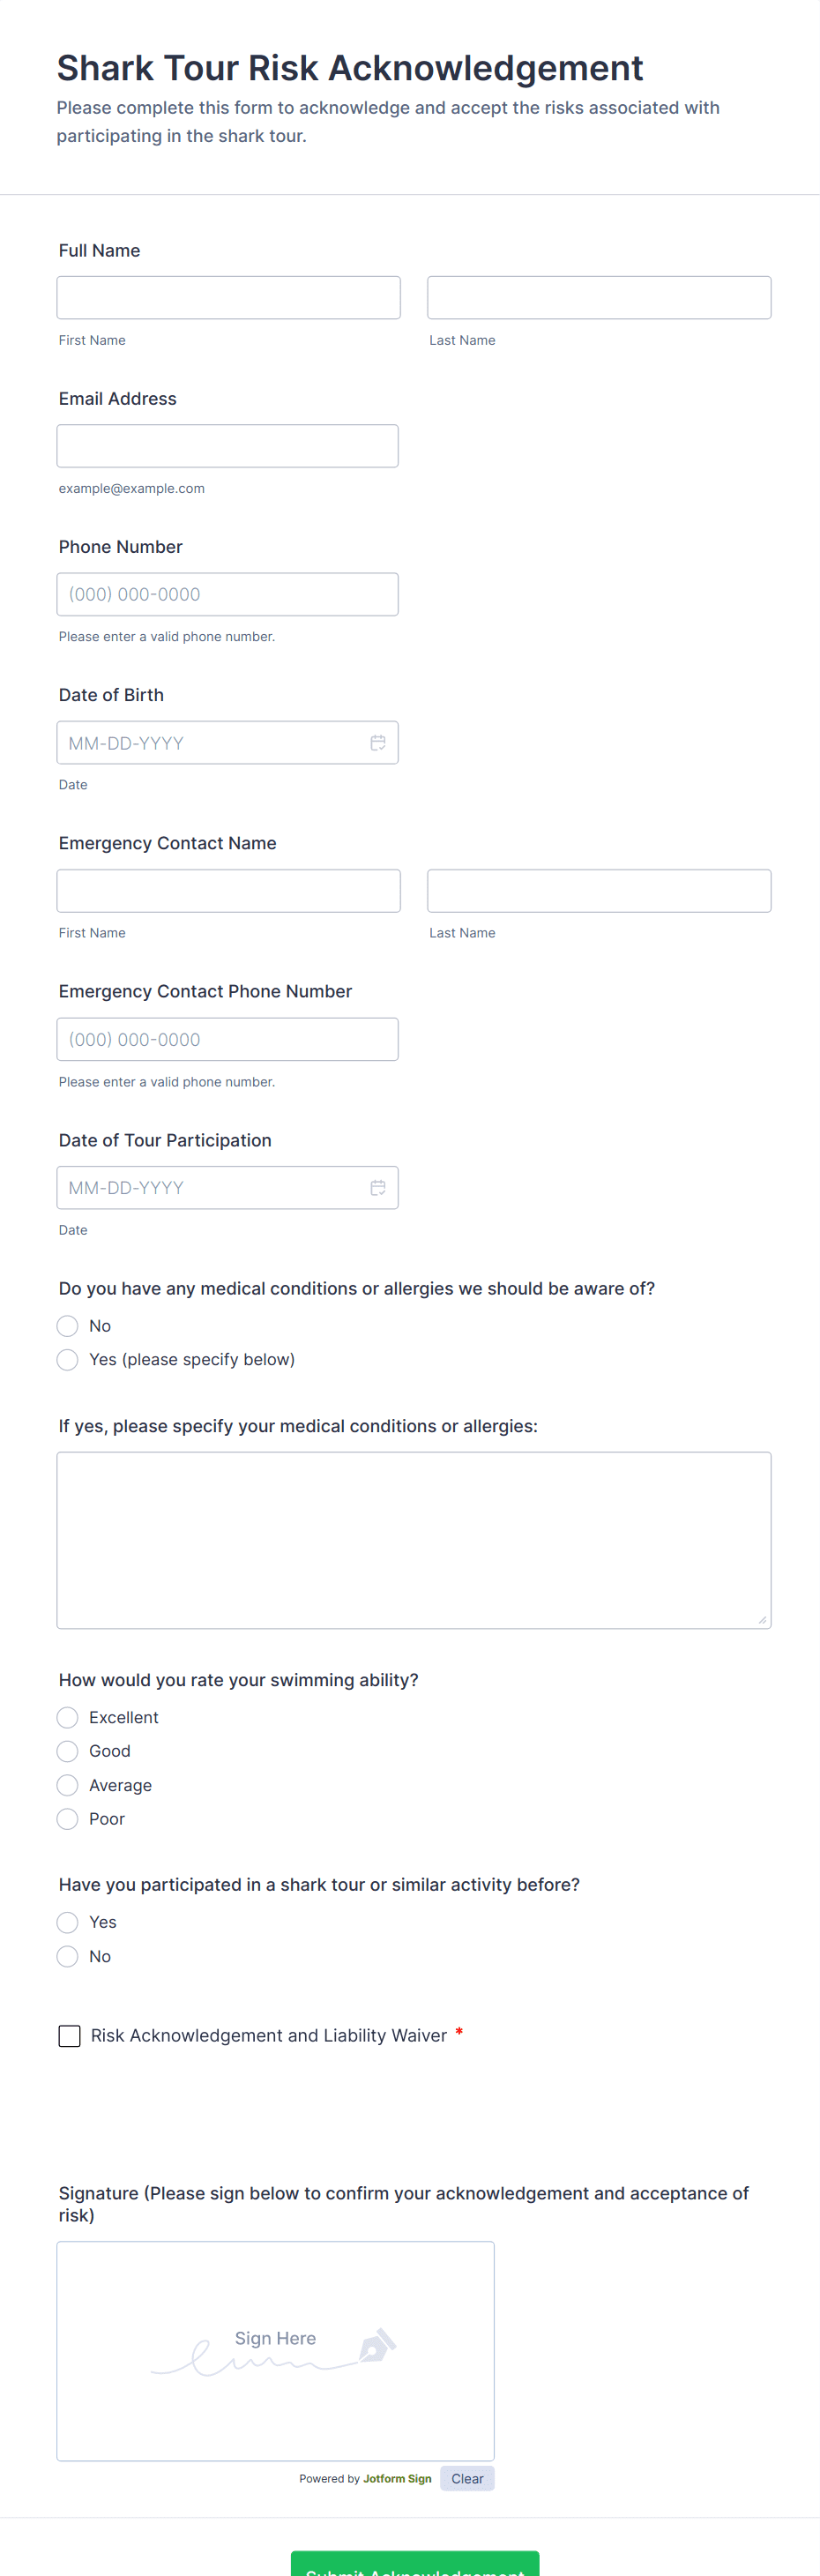Choose Excellent swimming ability
This screenshot has width=820, height=2576.
pos(68,1717)
